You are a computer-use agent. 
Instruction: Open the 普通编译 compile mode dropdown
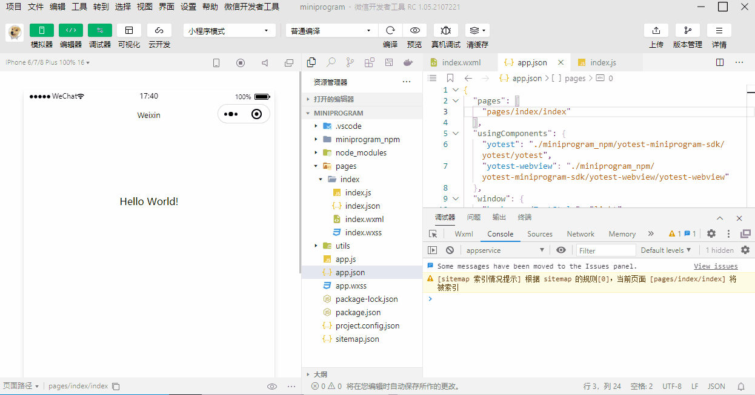[x=331, y=31]
